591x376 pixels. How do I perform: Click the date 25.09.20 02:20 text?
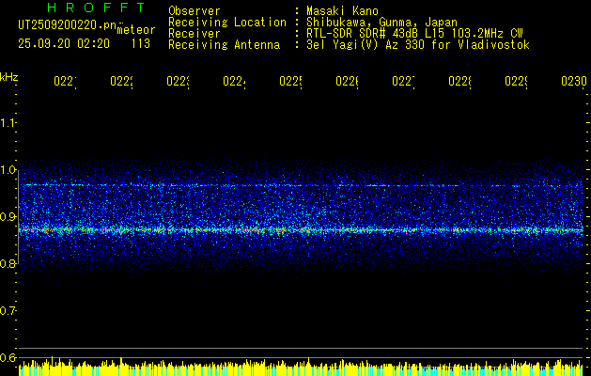click(x=64, y=44)
